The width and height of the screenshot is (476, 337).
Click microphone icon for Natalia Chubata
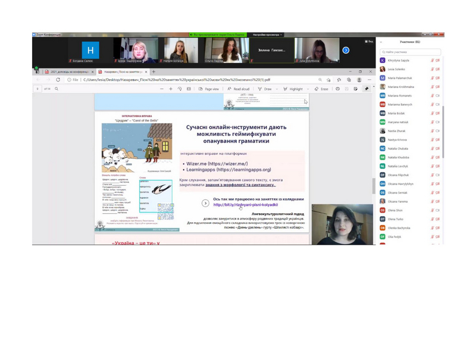[433, 148]
